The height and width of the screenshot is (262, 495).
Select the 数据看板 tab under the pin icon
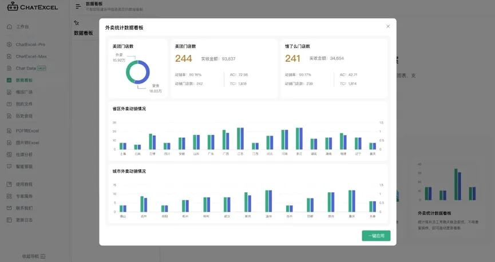click(x=84, y=33)
